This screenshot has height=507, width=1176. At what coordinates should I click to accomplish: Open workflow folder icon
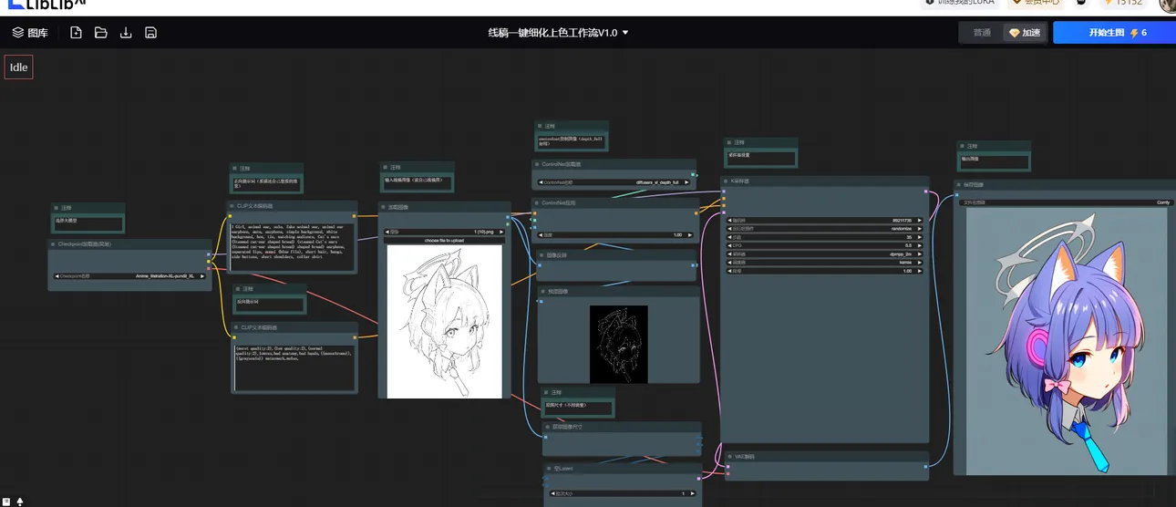click(101, 33)
